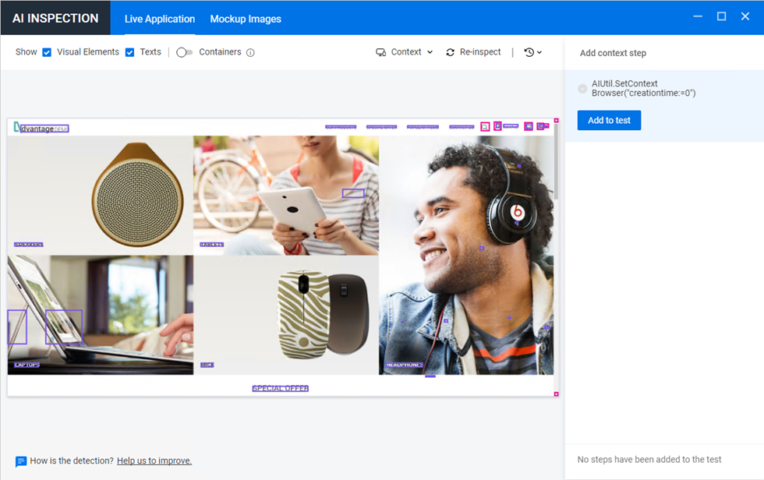Maximize the AI Inspection window
764x480 pixels.
(721, 16)
